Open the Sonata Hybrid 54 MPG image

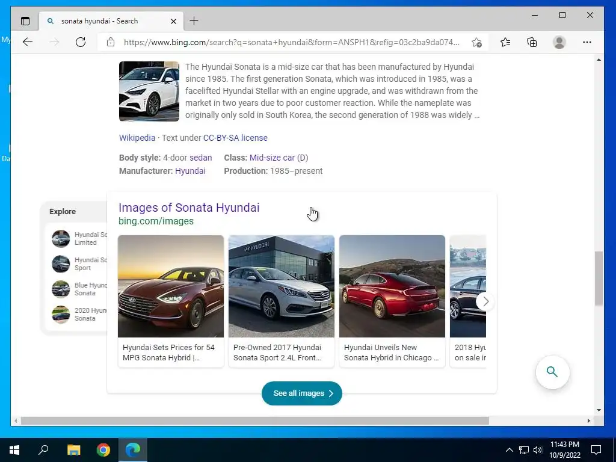171,286
